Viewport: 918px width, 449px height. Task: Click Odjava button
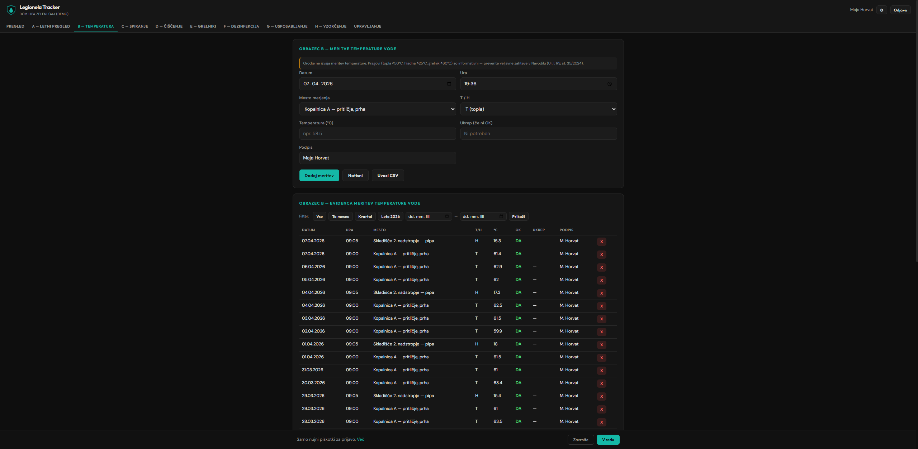pos(900,10)
